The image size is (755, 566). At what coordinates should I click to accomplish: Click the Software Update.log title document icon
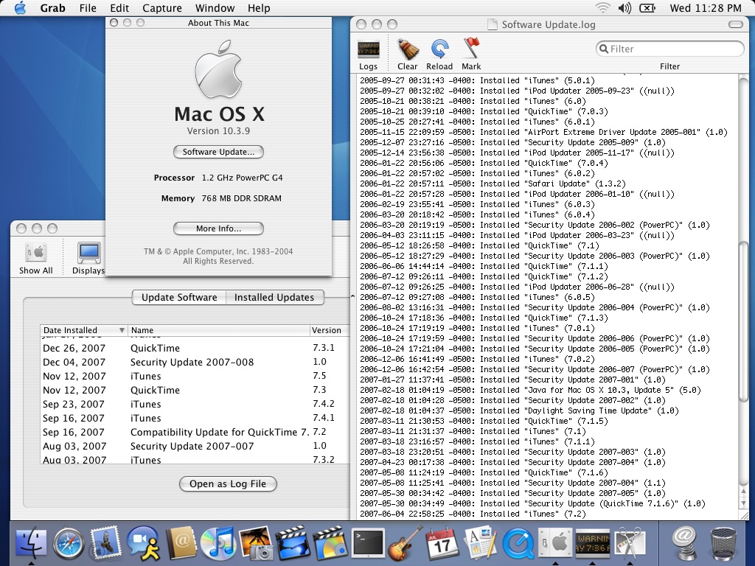point(492,24)
